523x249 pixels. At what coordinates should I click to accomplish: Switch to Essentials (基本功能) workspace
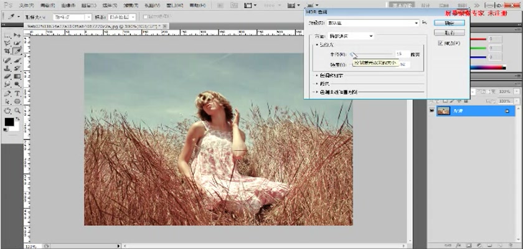[x=402, y=6]
